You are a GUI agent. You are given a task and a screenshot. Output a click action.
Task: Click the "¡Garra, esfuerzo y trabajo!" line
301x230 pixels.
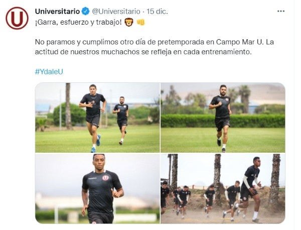(78, 23)
